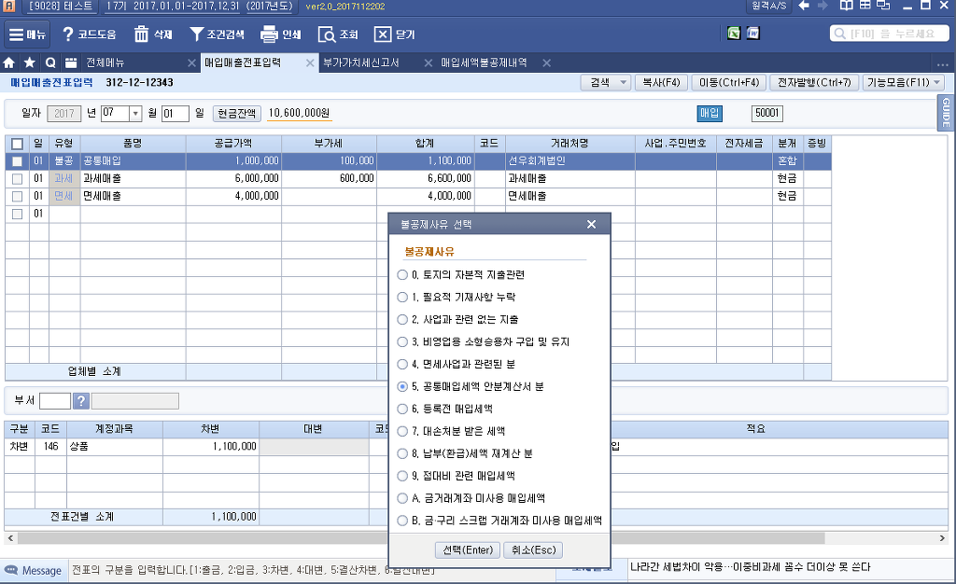Select option 9. 접대비 관련 매입세액

click(x=402, y=476)
